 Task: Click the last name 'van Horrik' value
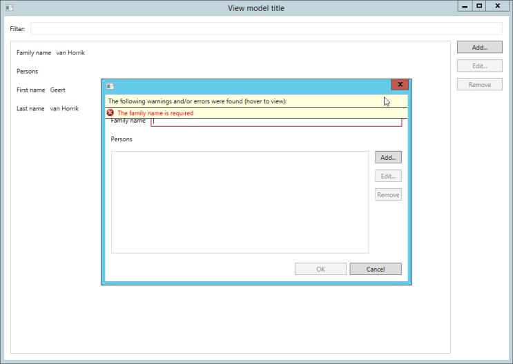click(x=64, y=108)
